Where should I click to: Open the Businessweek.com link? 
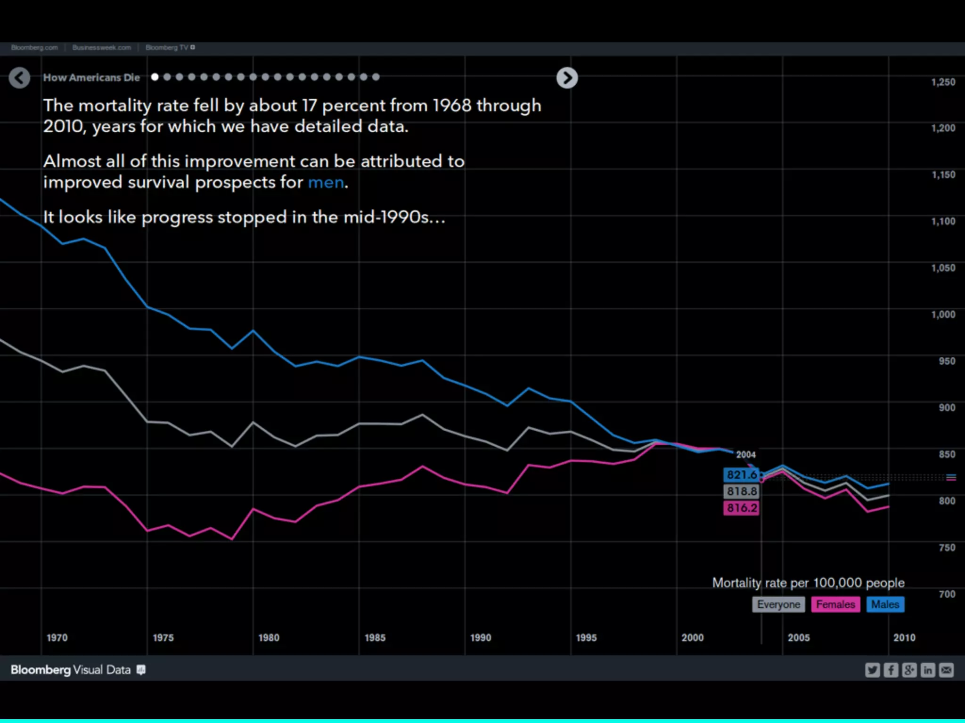click(x=102, y=48)
